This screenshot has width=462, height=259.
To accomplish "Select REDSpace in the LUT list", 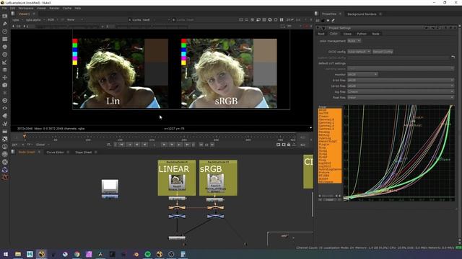I will [326, 182].
